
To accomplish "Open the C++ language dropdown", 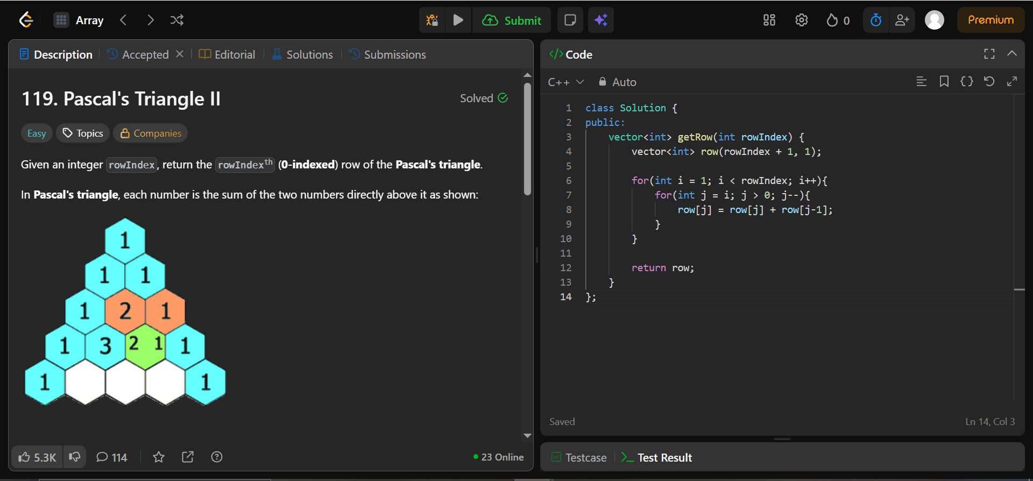I will (x=565, y=82).
